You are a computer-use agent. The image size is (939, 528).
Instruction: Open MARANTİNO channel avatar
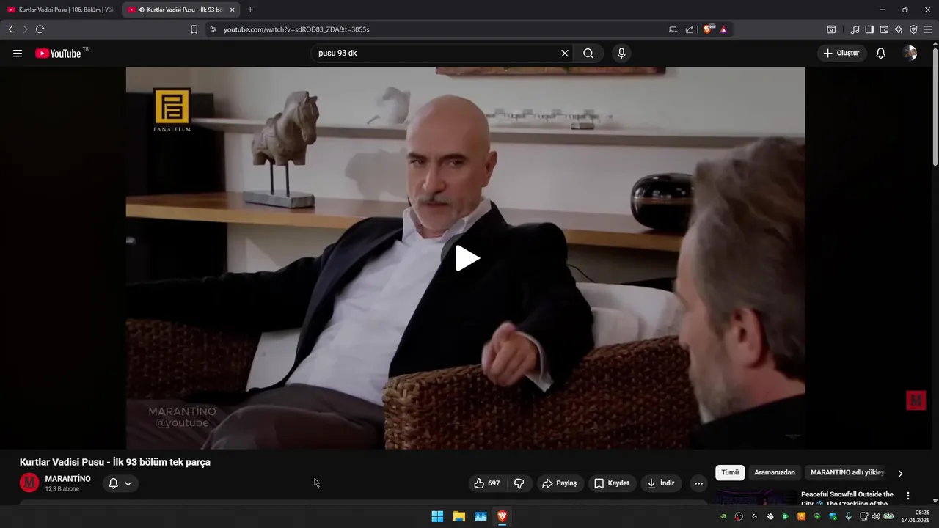(x=29, y=483)
